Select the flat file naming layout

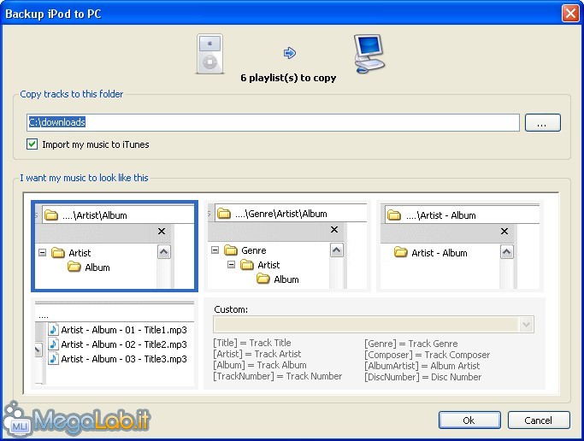pos(115,343)
